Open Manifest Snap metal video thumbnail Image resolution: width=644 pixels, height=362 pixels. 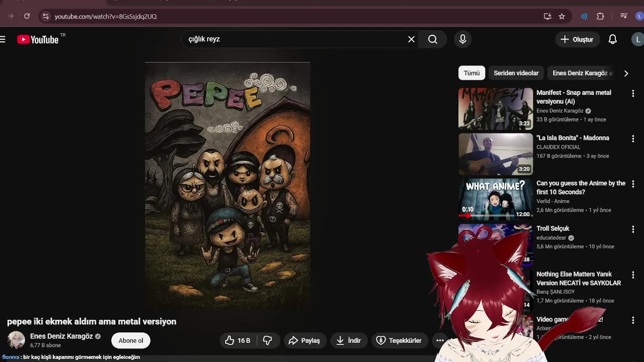[x=496, y=109]
